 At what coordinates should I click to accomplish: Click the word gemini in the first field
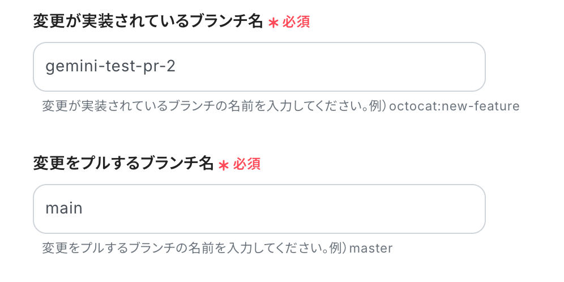[67, 67]
